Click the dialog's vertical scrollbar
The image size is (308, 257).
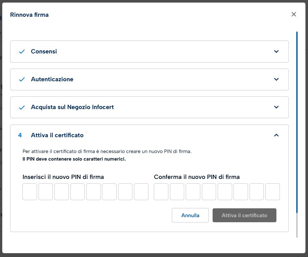(x=297, y=126)
